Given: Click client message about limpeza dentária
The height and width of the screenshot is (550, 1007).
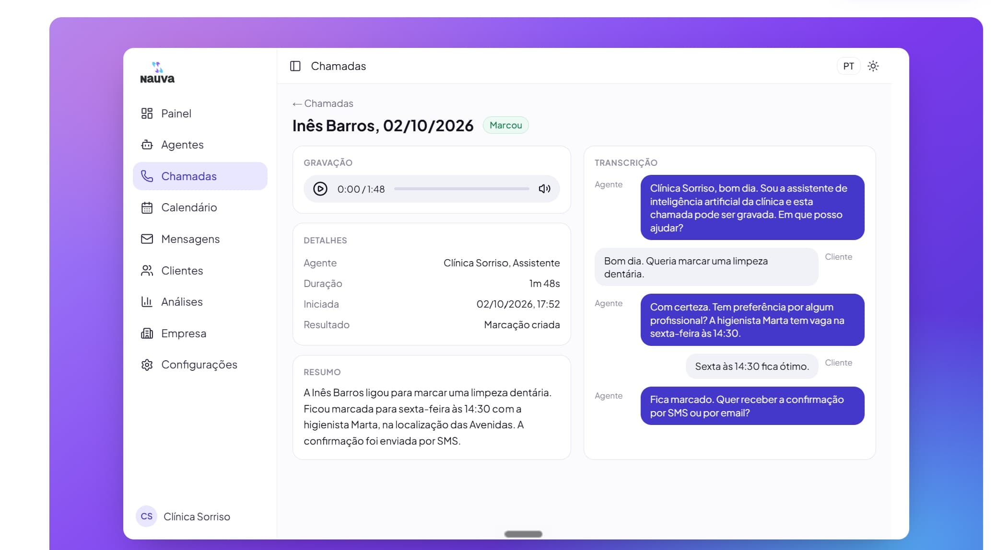Looking at the screenshot, I should coord(706,267).
